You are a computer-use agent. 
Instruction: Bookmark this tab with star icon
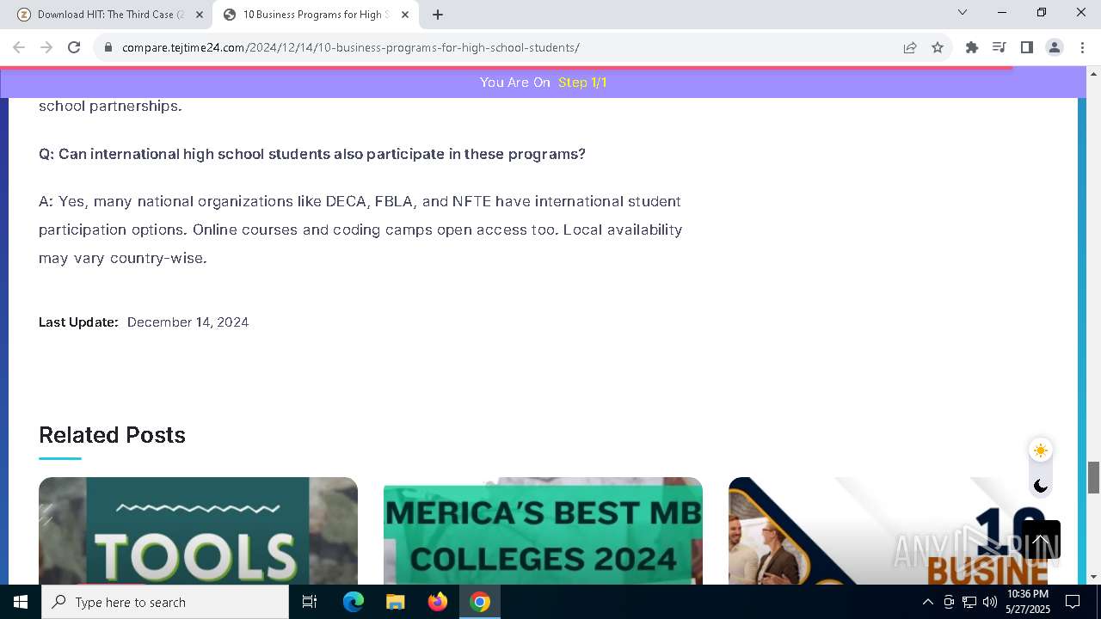[938, 47]
